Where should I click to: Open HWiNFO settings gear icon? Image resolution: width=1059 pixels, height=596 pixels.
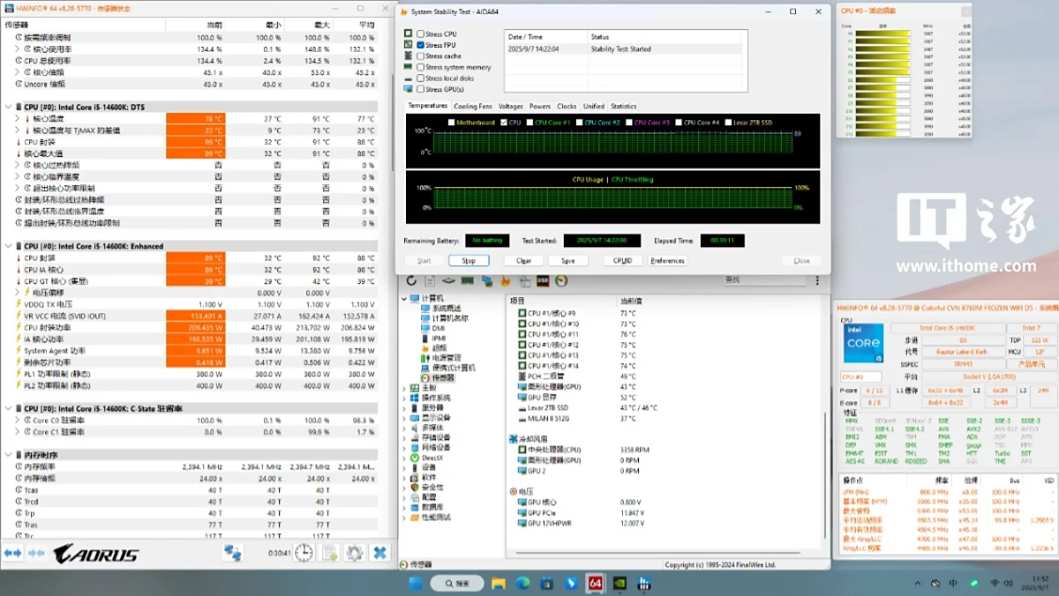tap(355, 553)
